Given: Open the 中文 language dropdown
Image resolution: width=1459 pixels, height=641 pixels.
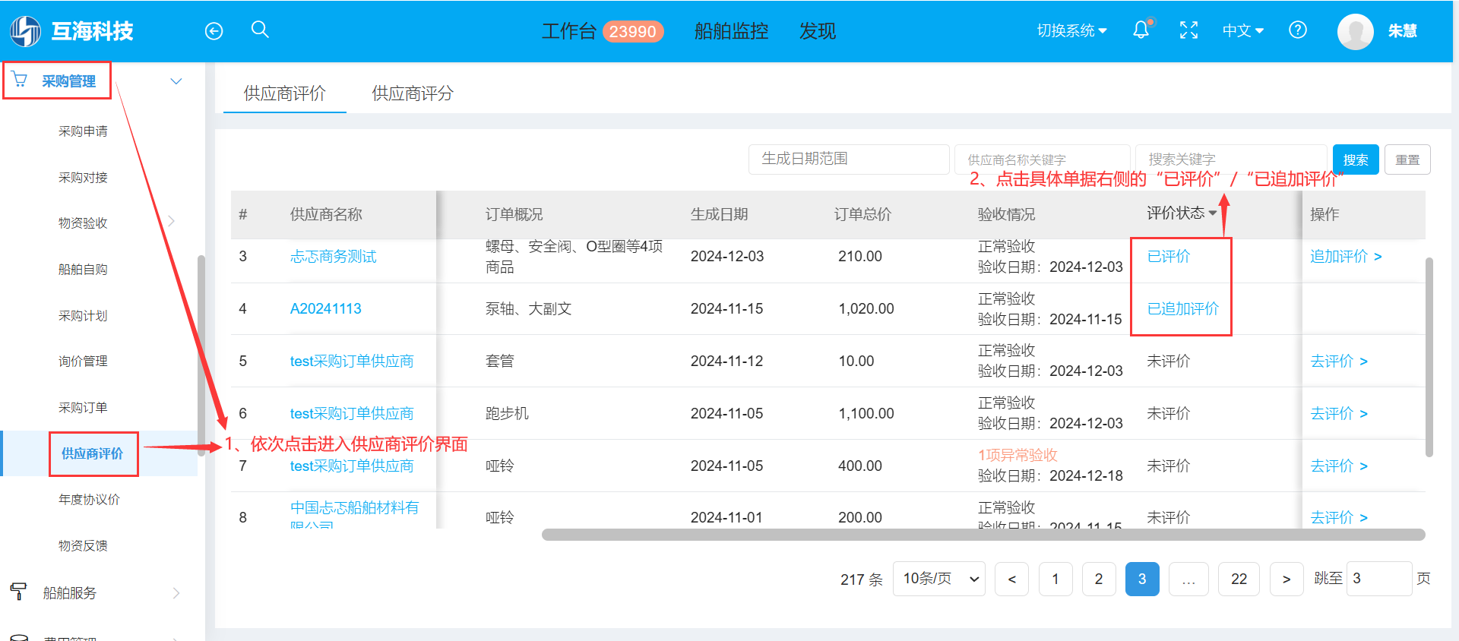Looking at the screenshot, I should [x=1242, y=31].
